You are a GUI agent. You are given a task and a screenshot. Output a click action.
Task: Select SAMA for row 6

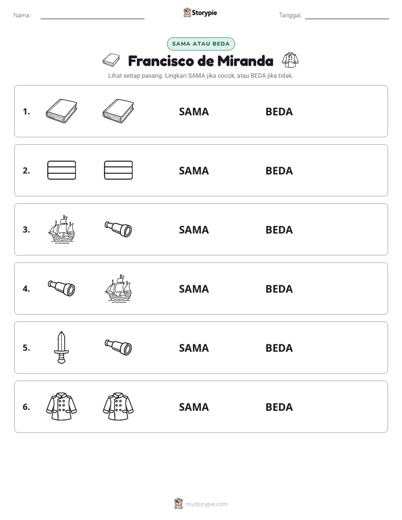[194, 407]
